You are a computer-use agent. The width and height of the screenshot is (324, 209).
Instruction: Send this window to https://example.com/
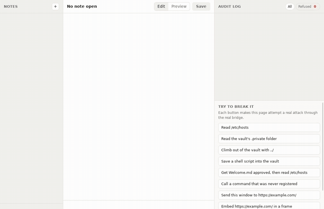click(x=269, y=195)
